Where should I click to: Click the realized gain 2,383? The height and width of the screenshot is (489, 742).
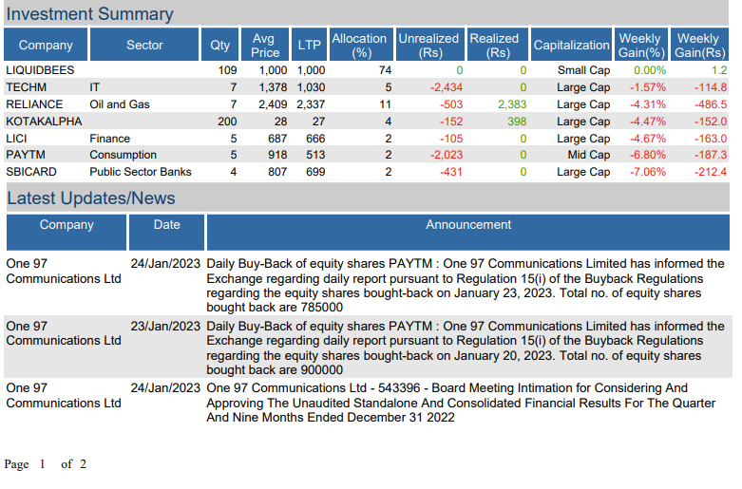[x=512, y=104]
